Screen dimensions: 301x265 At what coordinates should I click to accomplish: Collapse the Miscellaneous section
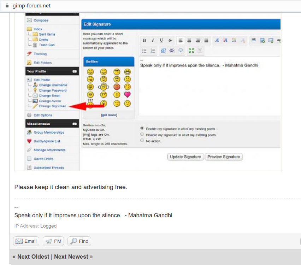pos(75,124)
